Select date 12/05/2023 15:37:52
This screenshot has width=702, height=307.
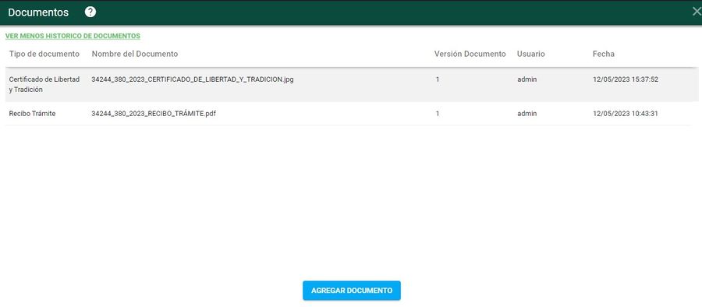click(626, 79)
